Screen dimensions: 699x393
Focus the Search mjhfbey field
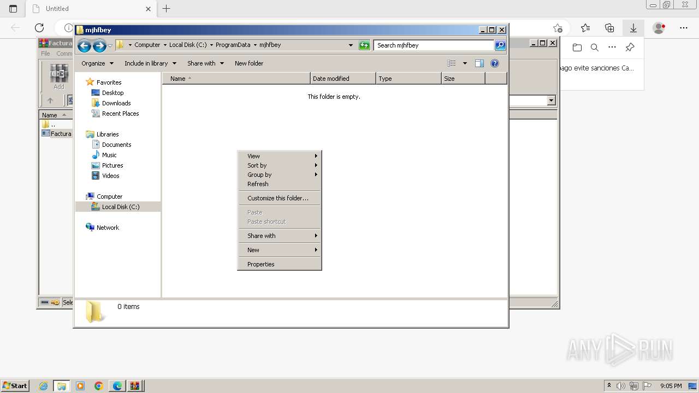(x=435, y=45)
